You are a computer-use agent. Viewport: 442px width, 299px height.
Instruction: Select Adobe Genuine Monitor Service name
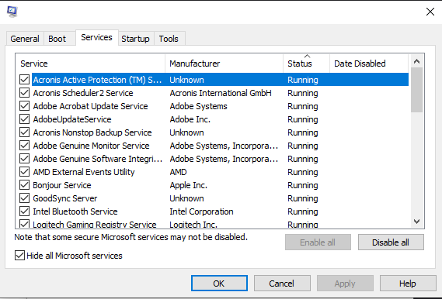(x=92, y=146)
